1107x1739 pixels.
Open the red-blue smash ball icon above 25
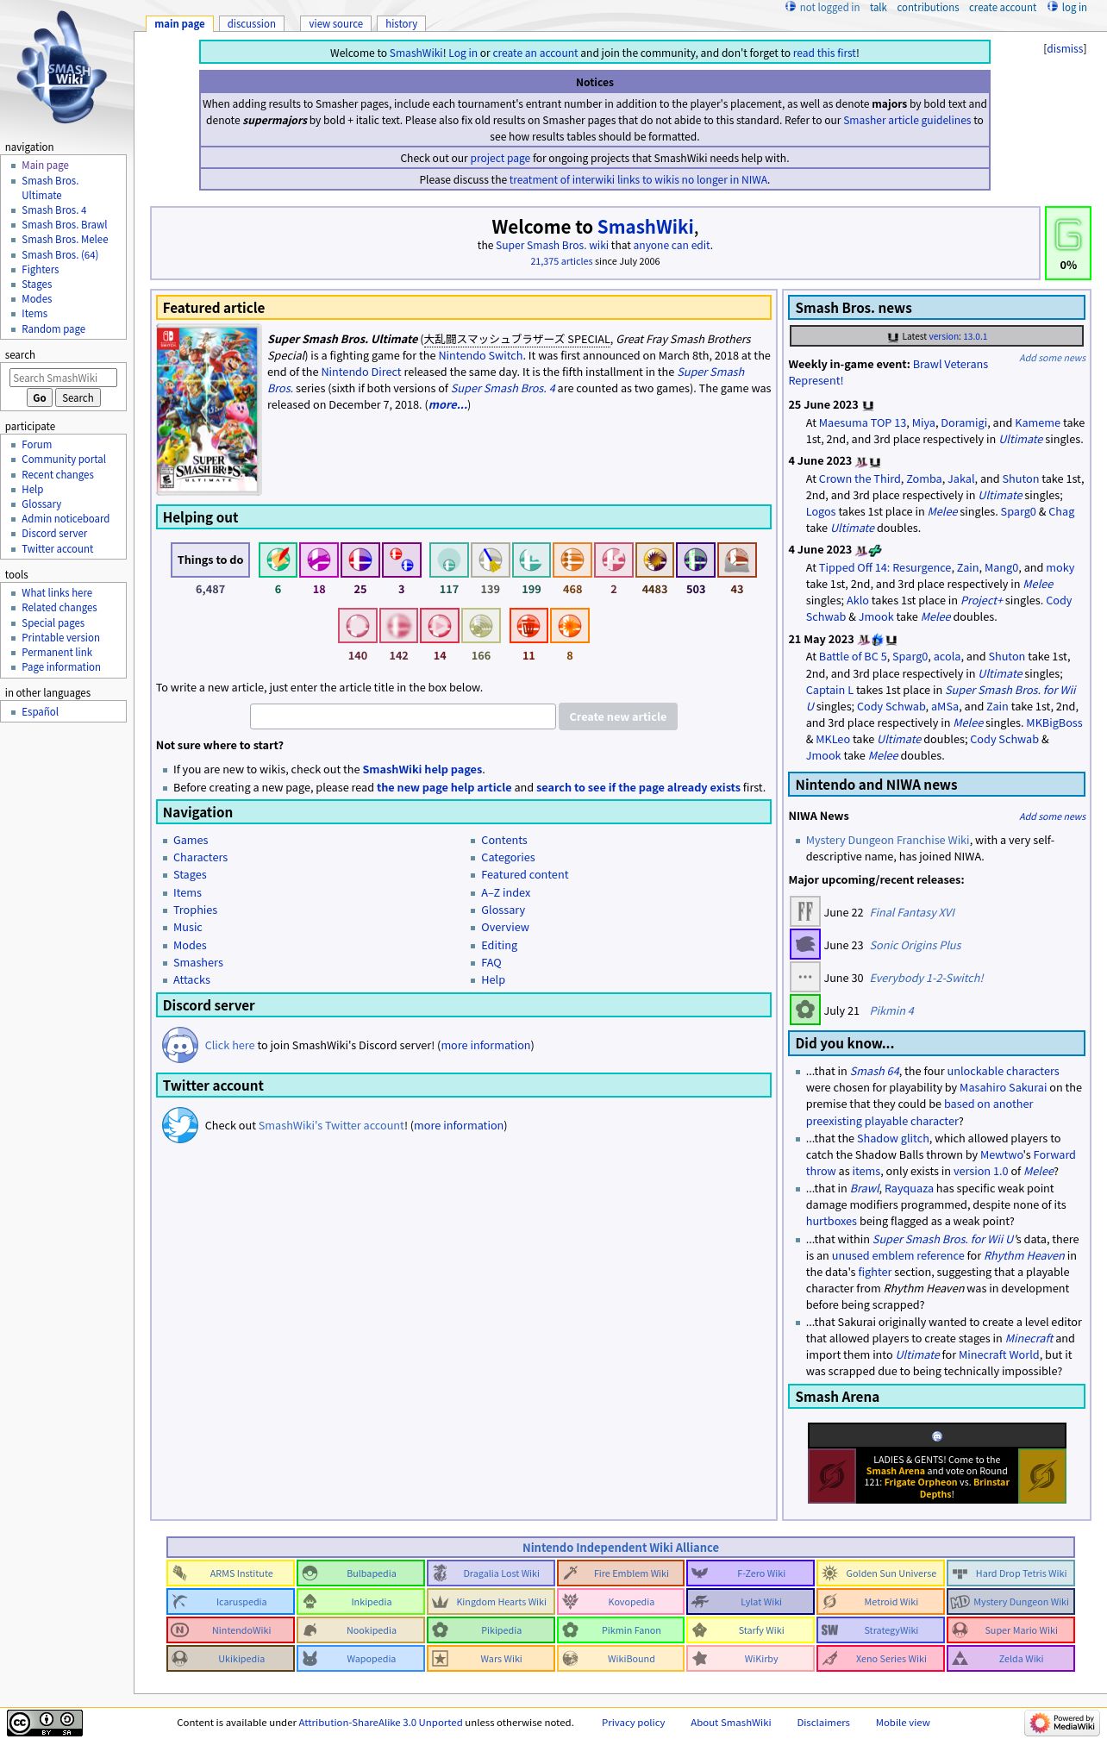point(360,560)
